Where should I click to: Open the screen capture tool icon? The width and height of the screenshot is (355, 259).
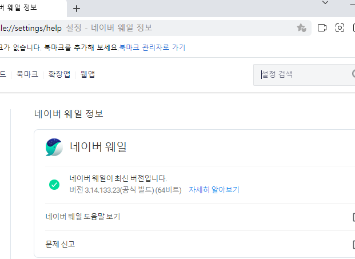click(x=340, y=27)
